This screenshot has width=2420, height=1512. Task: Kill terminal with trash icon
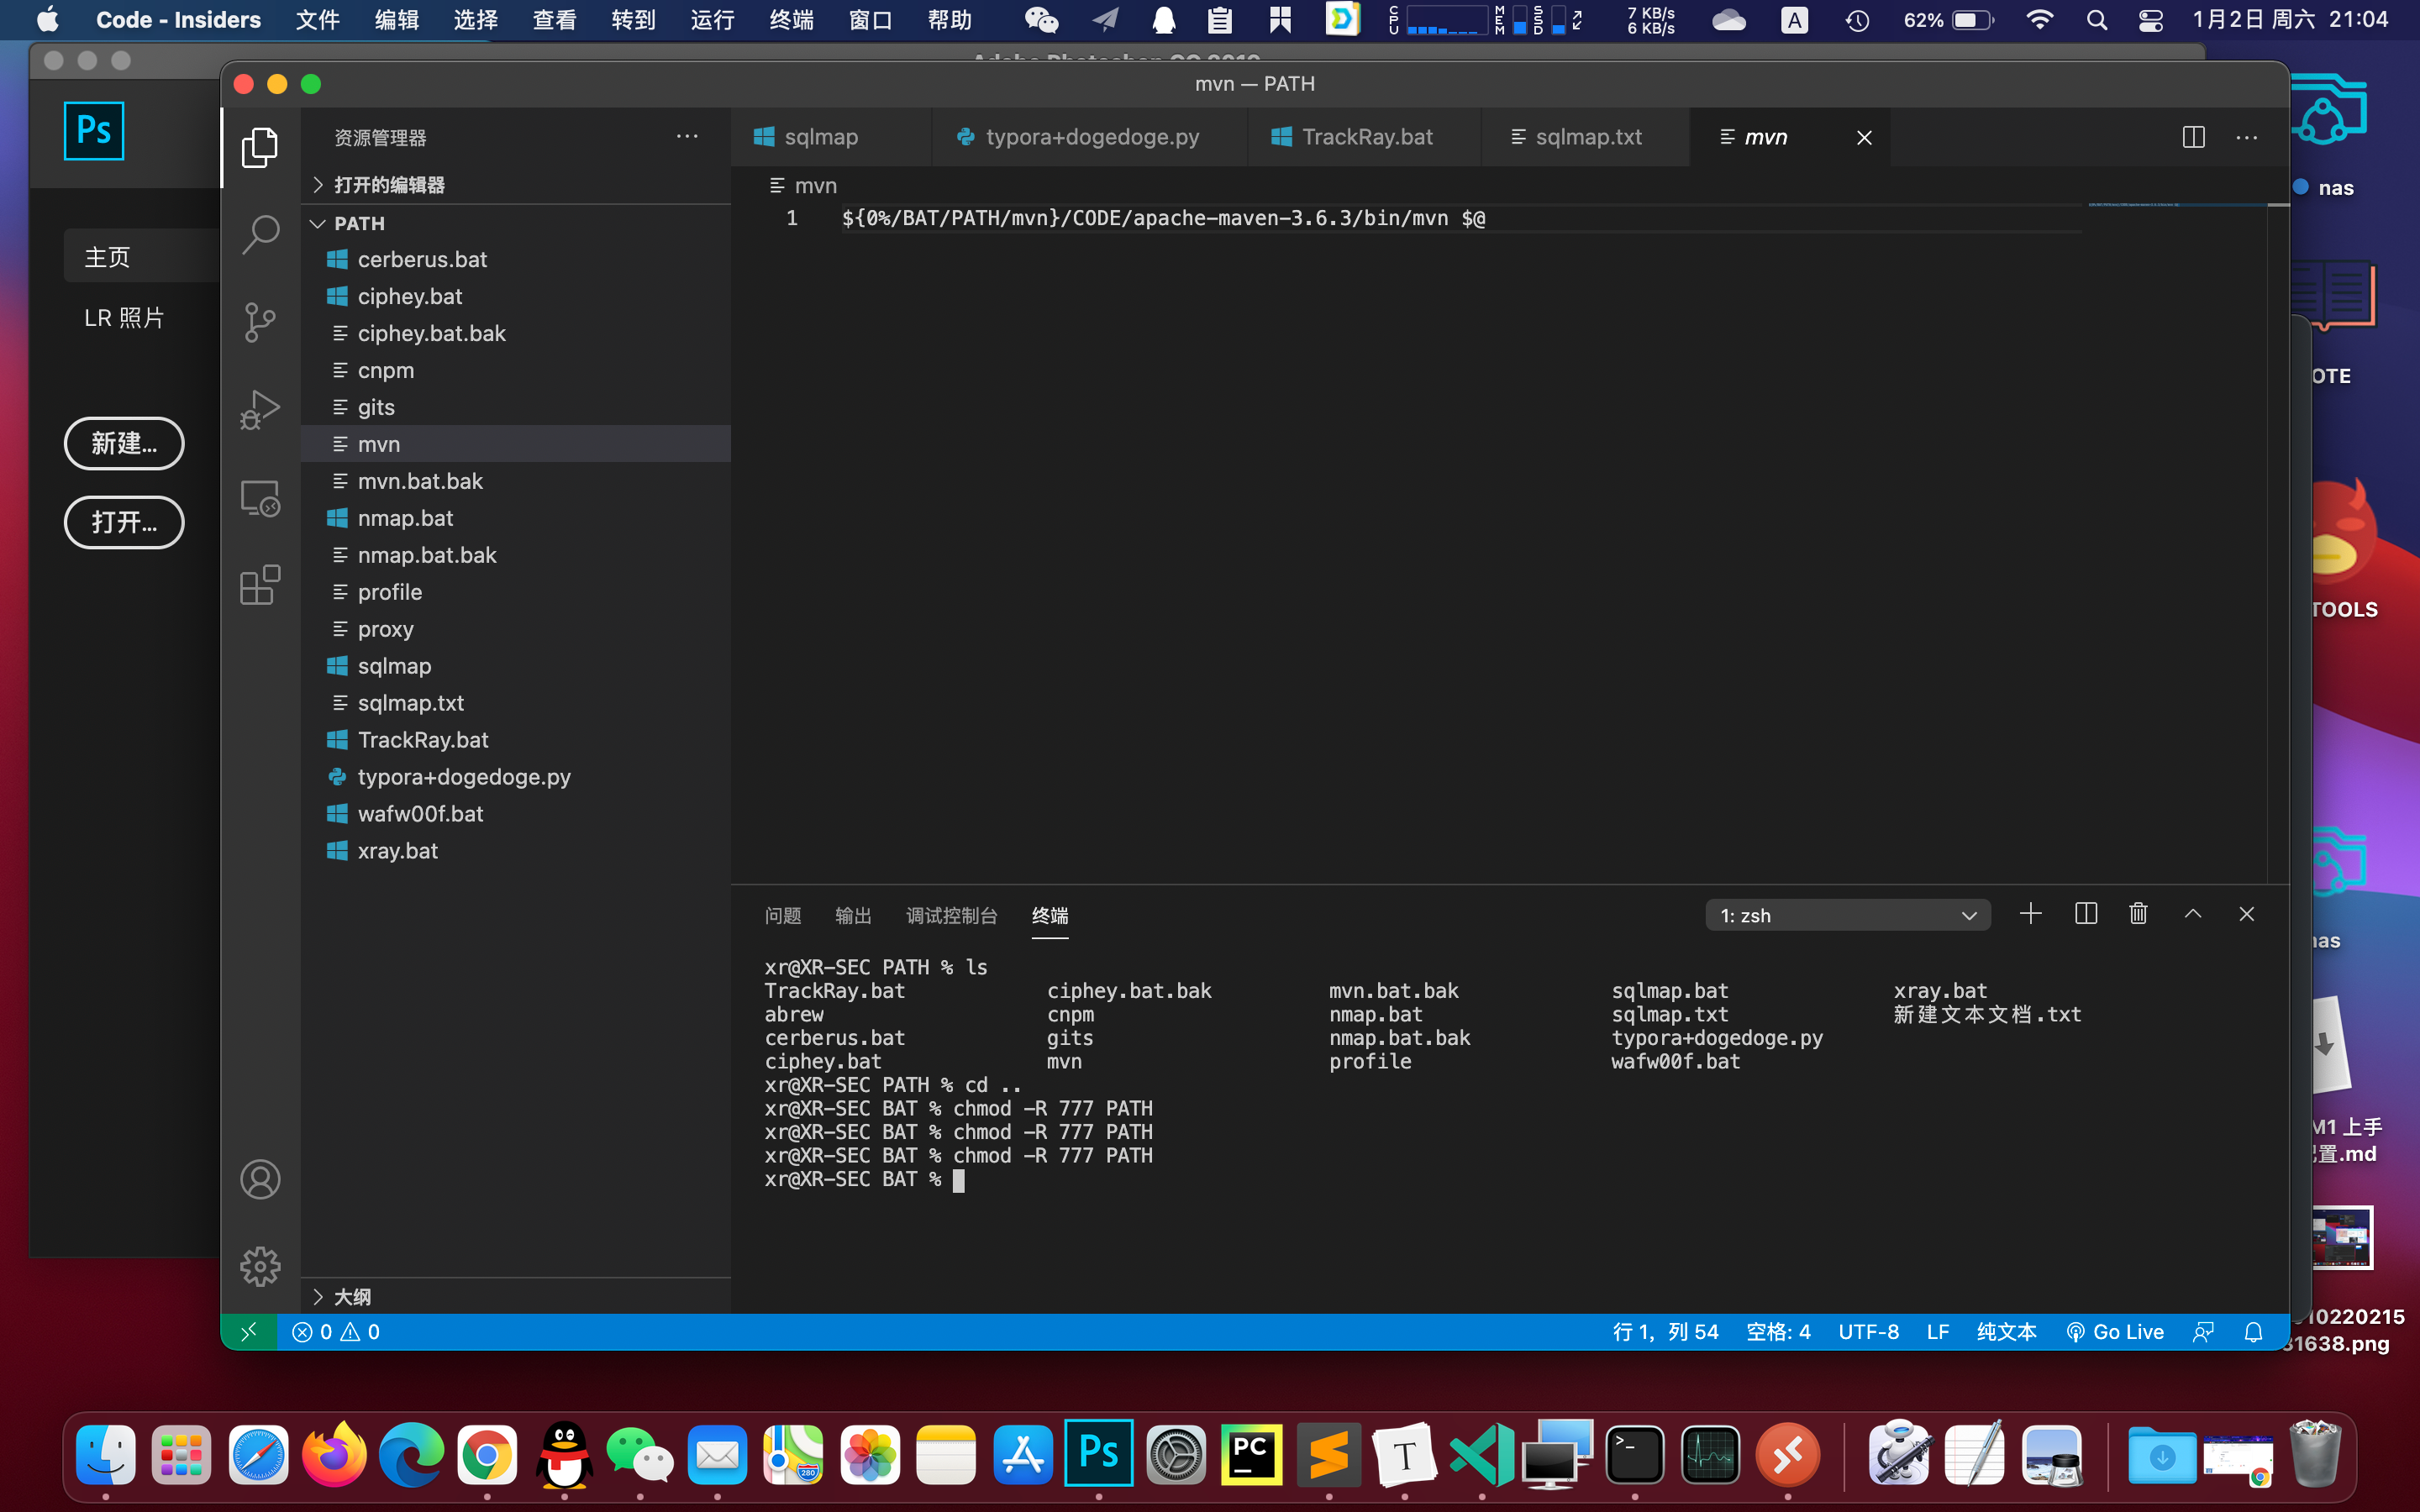[x=2138, y=914]
